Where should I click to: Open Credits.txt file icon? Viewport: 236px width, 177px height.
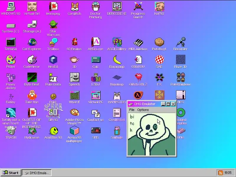(x=117, y=113)
